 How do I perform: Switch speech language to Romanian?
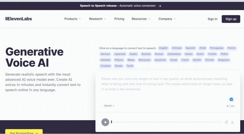[x=145, y=60]
